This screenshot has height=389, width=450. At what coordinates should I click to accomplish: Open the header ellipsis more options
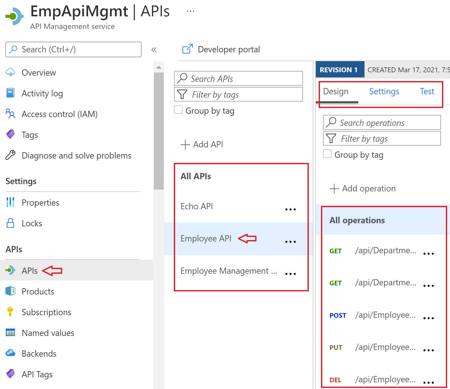pos(191,11)
